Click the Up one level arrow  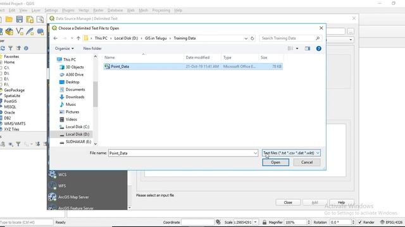[78, 38]
